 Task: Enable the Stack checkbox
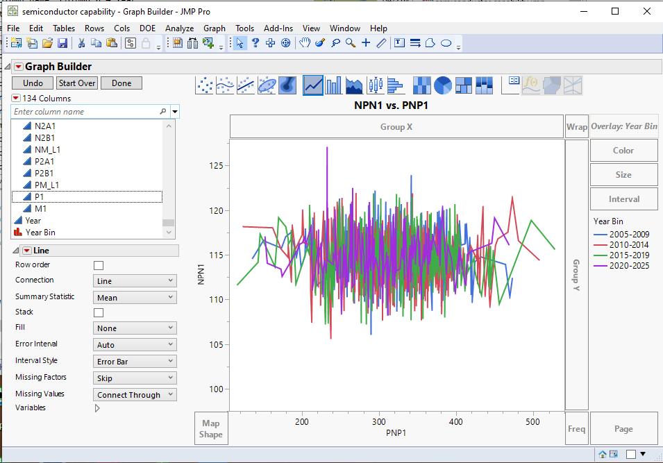pos(99,312)
